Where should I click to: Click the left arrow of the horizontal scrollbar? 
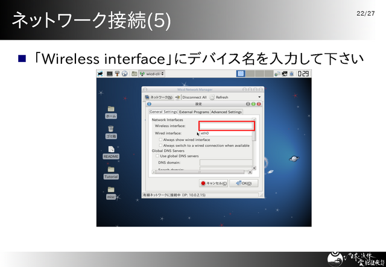(x=154, y=172)
